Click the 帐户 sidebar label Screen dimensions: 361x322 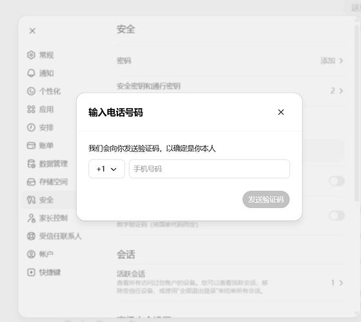pos(46,254)
